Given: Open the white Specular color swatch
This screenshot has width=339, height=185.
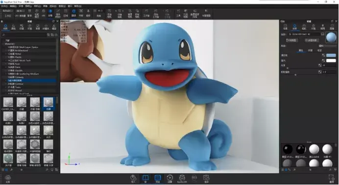Looking at the screenshot, I should [331, 61].
